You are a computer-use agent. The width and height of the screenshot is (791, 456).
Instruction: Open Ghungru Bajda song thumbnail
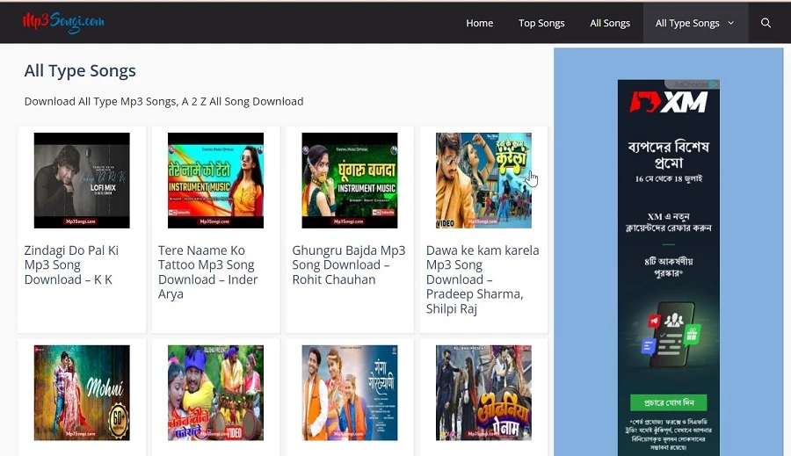(350, 181)
